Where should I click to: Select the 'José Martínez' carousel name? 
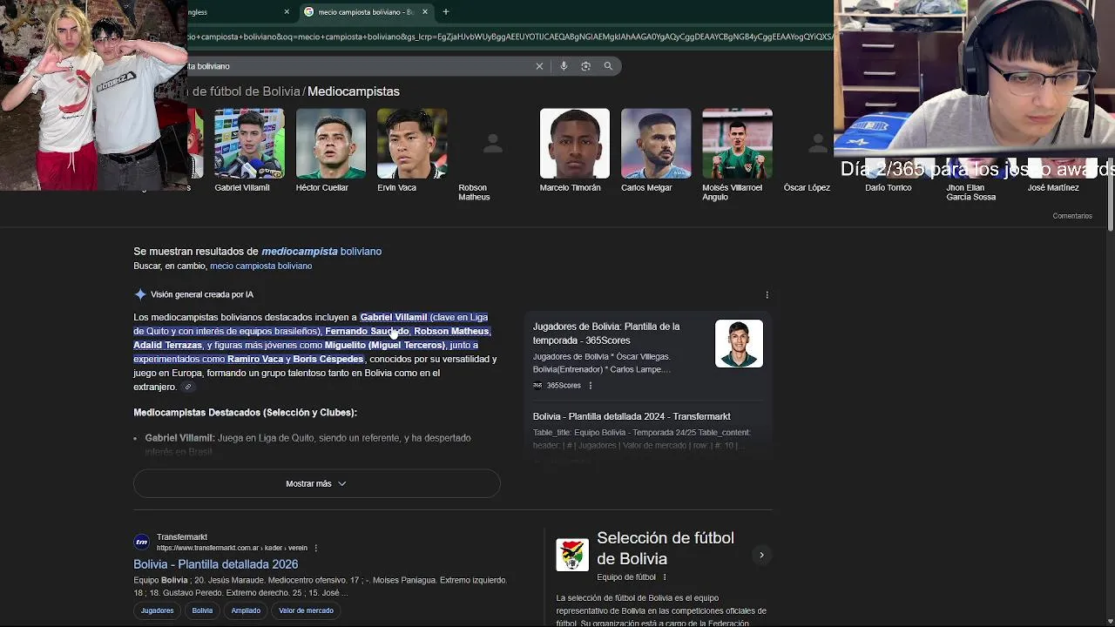1053,187
